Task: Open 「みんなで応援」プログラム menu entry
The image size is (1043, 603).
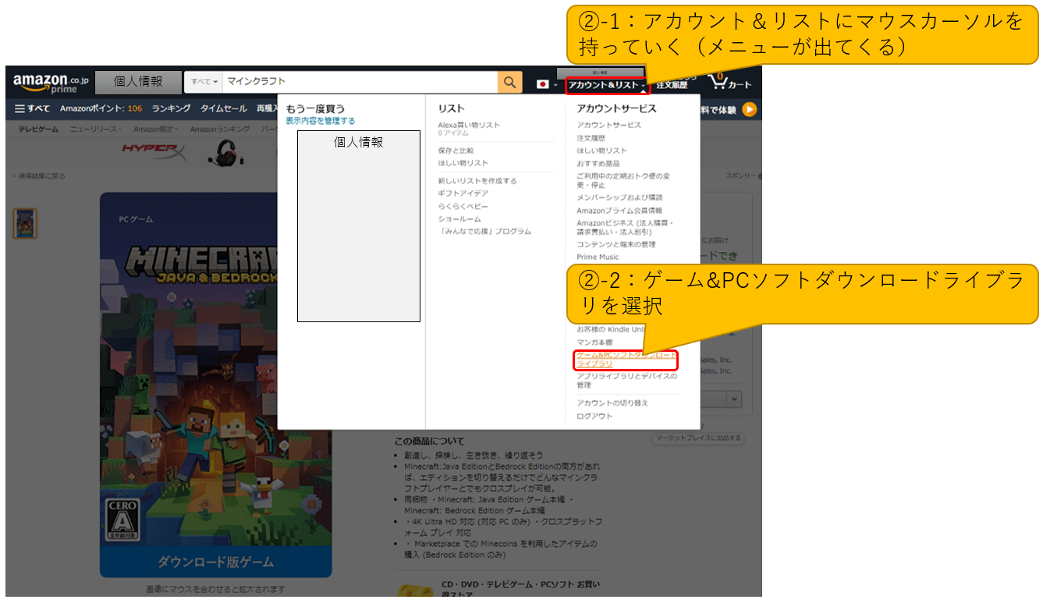Action: pyautogui.click(x=484, y=232)
